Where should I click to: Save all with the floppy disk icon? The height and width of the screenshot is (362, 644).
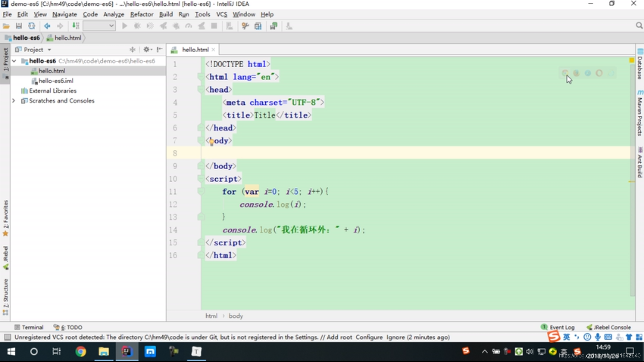click(x=19, y=26)
